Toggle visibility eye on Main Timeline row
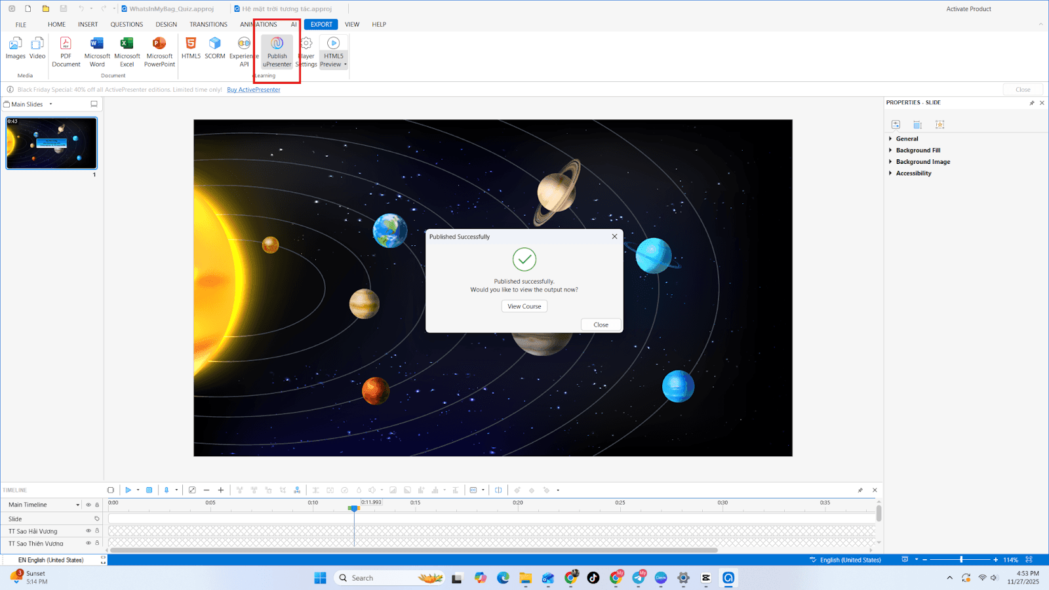The height and width of the screenshot is (590, 1049). [x=89, y=505]
